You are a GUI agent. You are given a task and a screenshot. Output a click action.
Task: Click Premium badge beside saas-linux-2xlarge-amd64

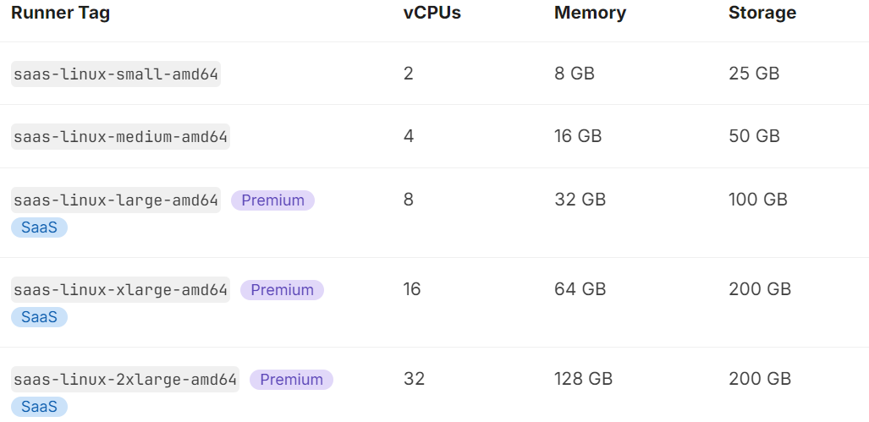[292, 380]
